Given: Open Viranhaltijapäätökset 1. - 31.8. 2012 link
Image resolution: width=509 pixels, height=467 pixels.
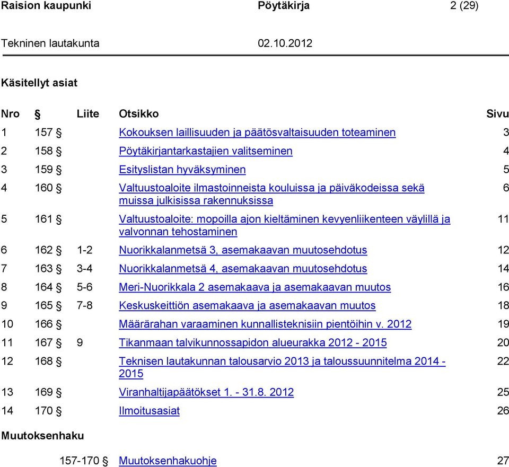Looking at the screenshot, I should [x=206, y=392].
